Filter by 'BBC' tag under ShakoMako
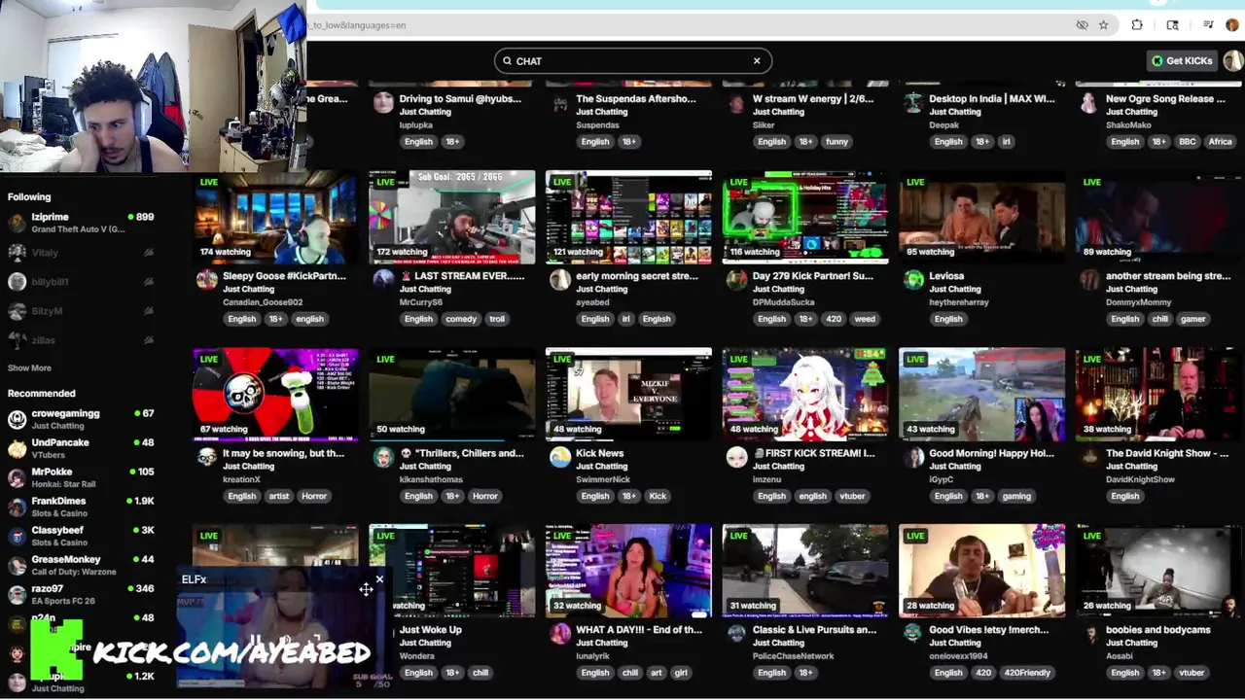Viewport: 1245px width, 700px height. pos(1187,142)
